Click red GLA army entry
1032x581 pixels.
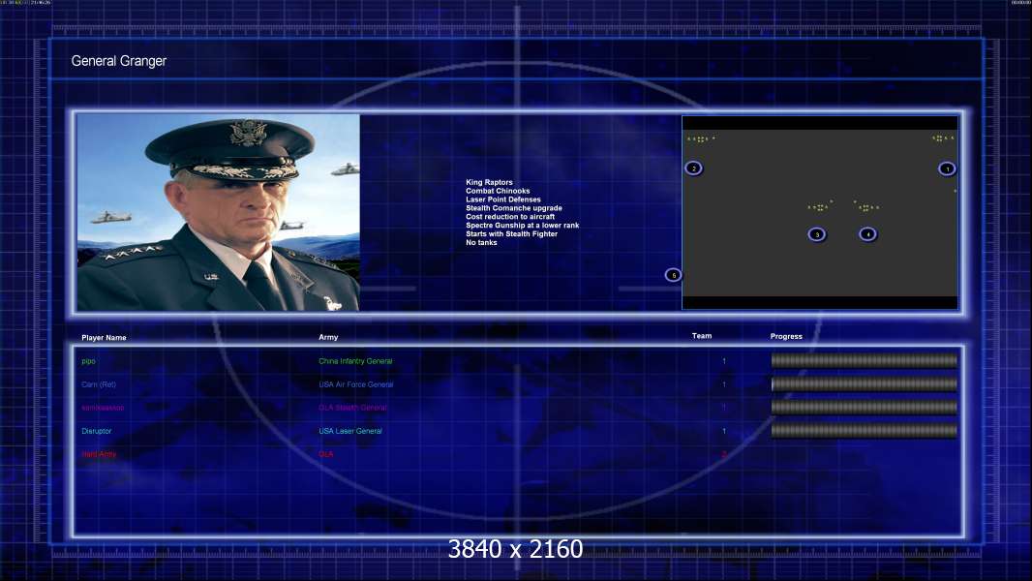326,454
